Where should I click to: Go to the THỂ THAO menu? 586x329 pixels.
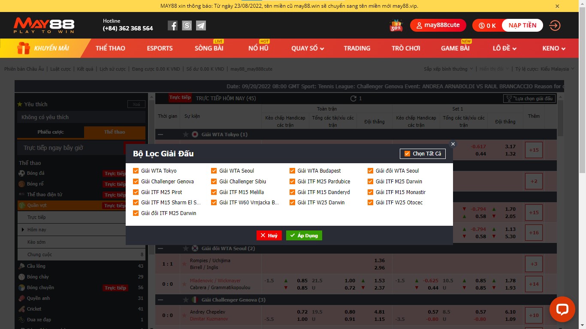pyautogui.click(x=110, y=48)
